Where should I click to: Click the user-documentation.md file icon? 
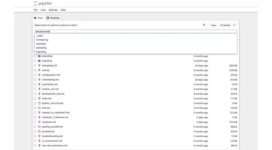point(39,145)
